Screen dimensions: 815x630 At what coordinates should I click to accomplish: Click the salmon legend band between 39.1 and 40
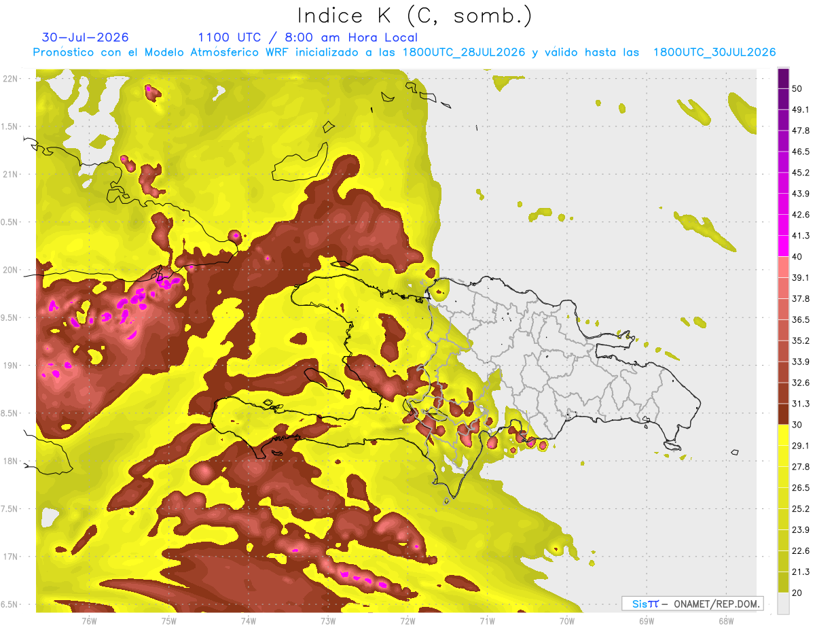pyautogui.click(x=783, y=267)
